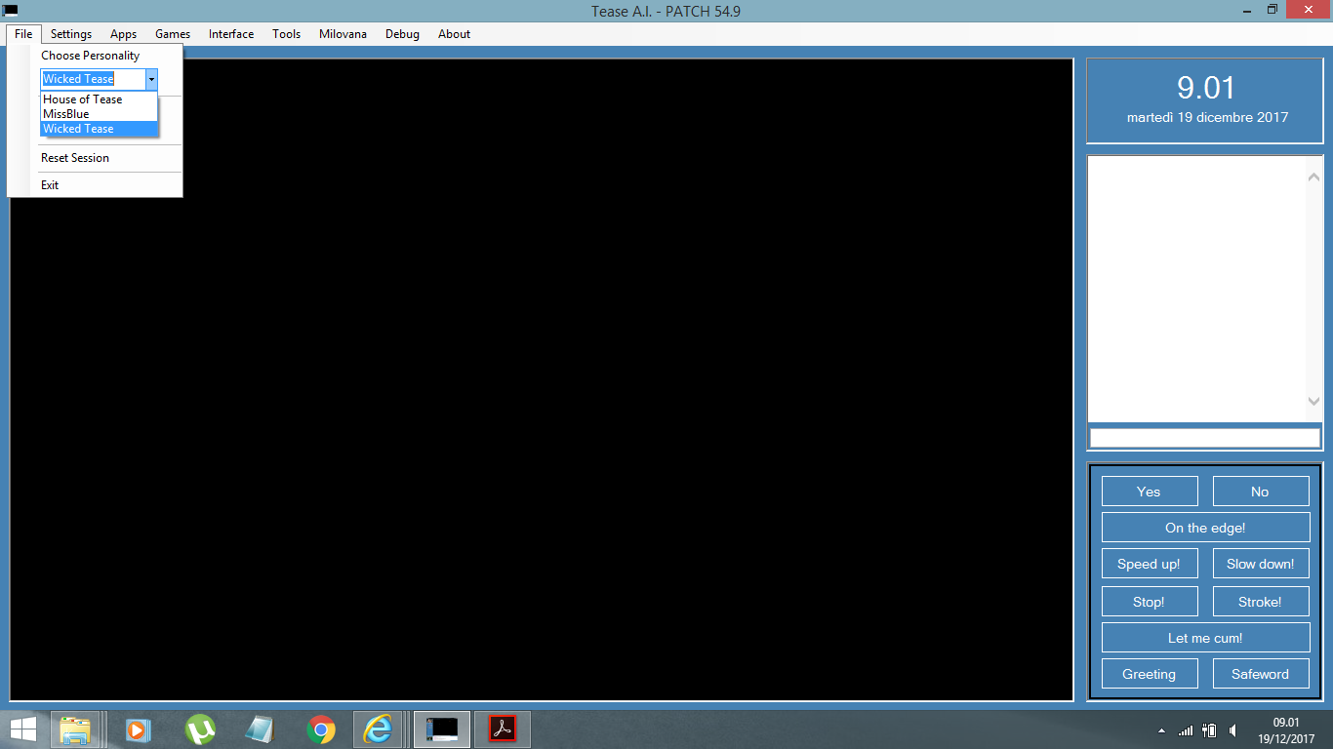The image size is (1333, 749).
Task: Select House of Tease personality
Action: click(99, 99)
